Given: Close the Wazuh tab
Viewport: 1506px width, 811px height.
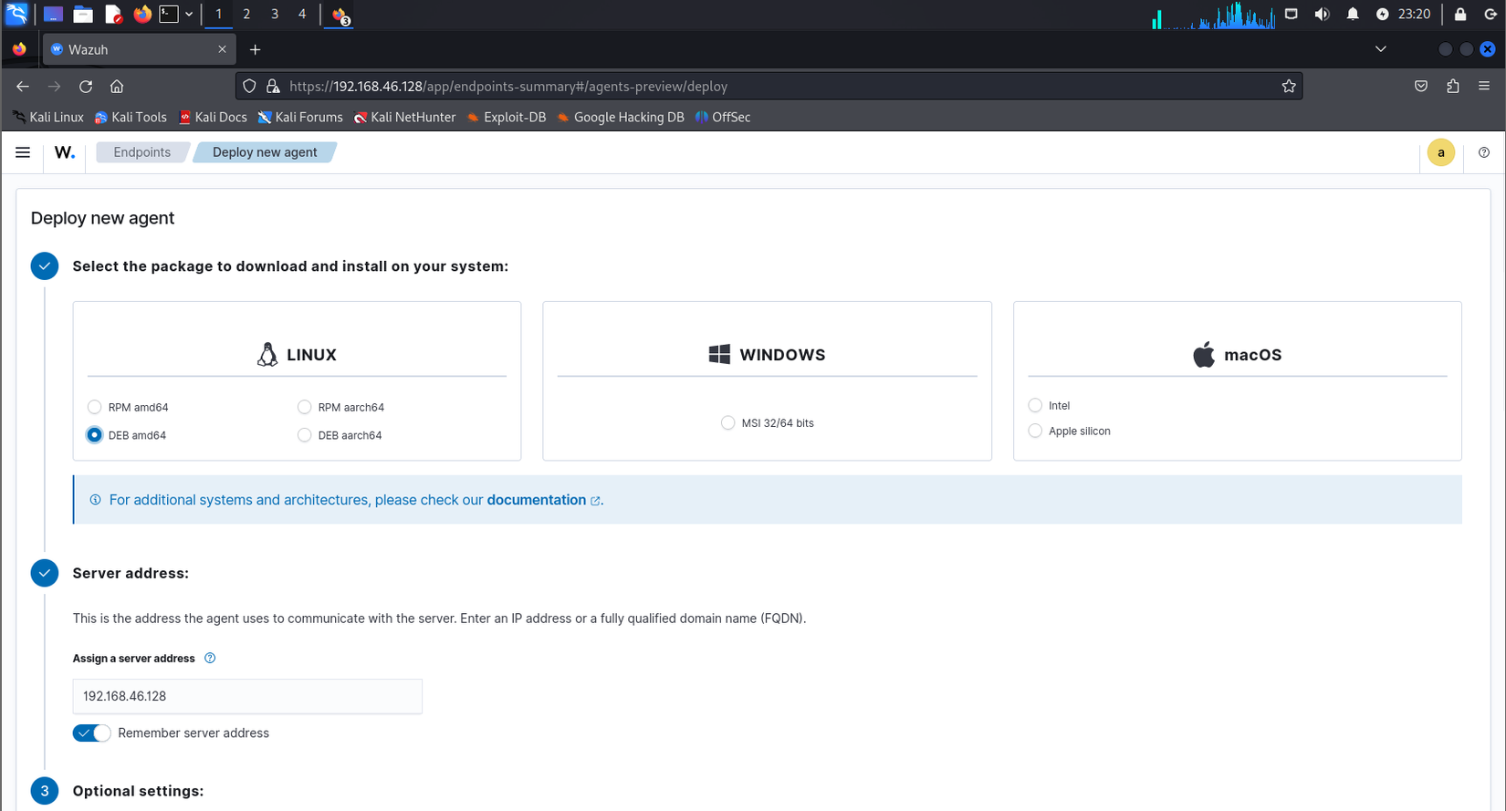Looking at the screenshot, I should tap(222, 49).
